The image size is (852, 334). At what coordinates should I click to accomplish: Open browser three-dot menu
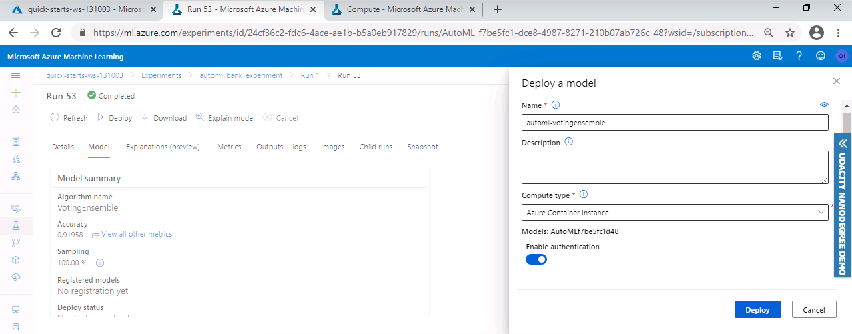click(839, 33)
